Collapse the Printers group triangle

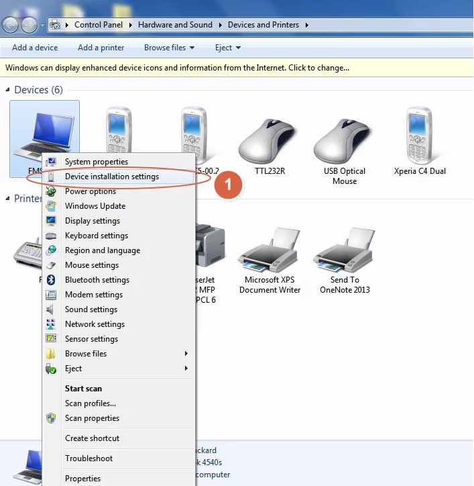[x=7, y=199]
